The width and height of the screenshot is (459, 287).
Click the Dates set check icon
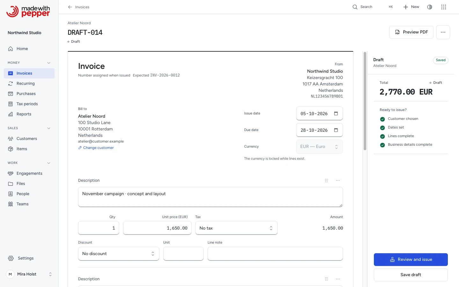click(382, 128)
